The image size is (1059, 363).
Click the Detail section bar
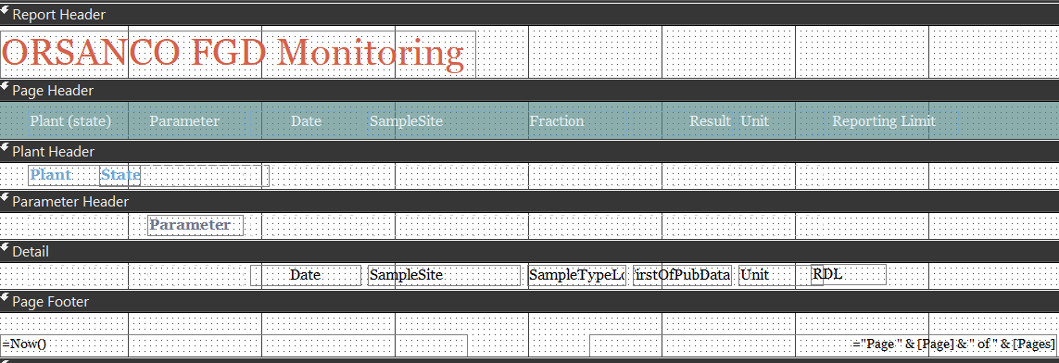click(530, 252)
